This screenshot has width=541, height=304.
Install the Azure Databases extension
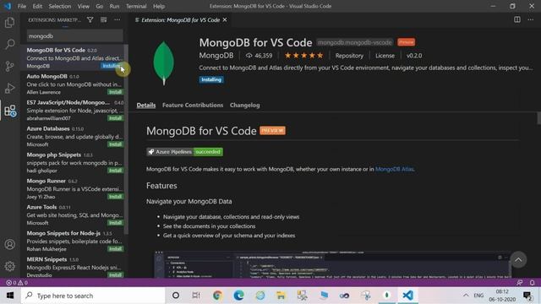tap(115, 144)
